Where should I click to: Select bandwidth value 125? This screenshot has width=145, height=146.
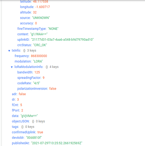(x=37, y=72)
